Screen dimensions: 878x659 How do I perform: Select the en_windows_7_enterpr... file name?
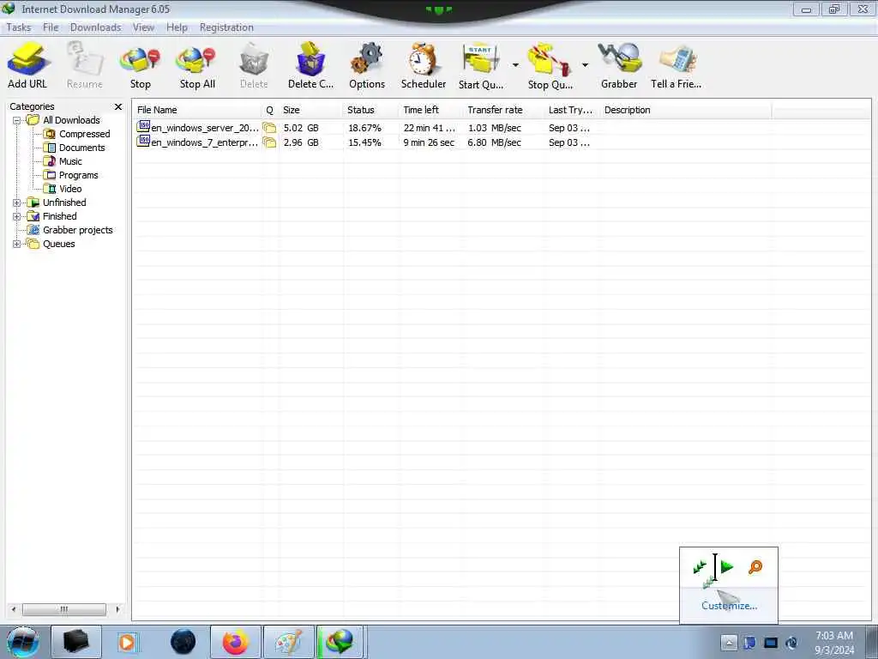204,143
